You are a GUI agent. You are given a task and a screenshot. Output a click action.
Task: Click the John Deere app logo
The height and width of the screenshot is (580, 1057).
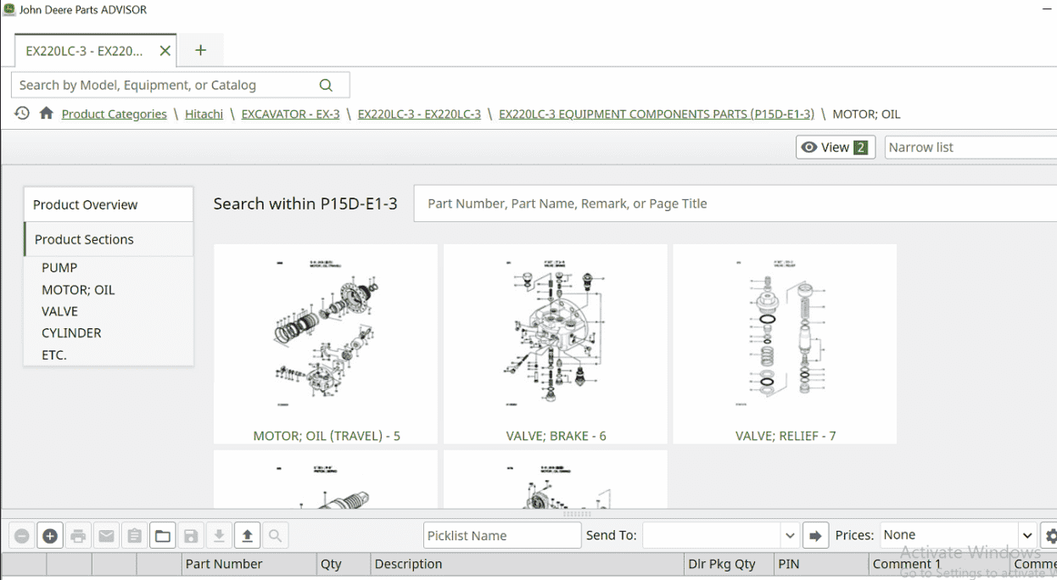[9, 9]
